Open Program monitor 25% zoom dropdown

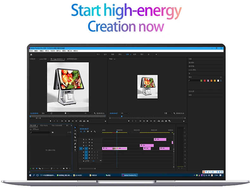point(125,113)
